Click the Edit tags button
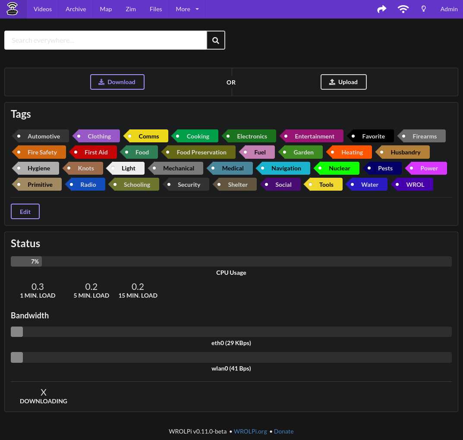 pos(25,211)
